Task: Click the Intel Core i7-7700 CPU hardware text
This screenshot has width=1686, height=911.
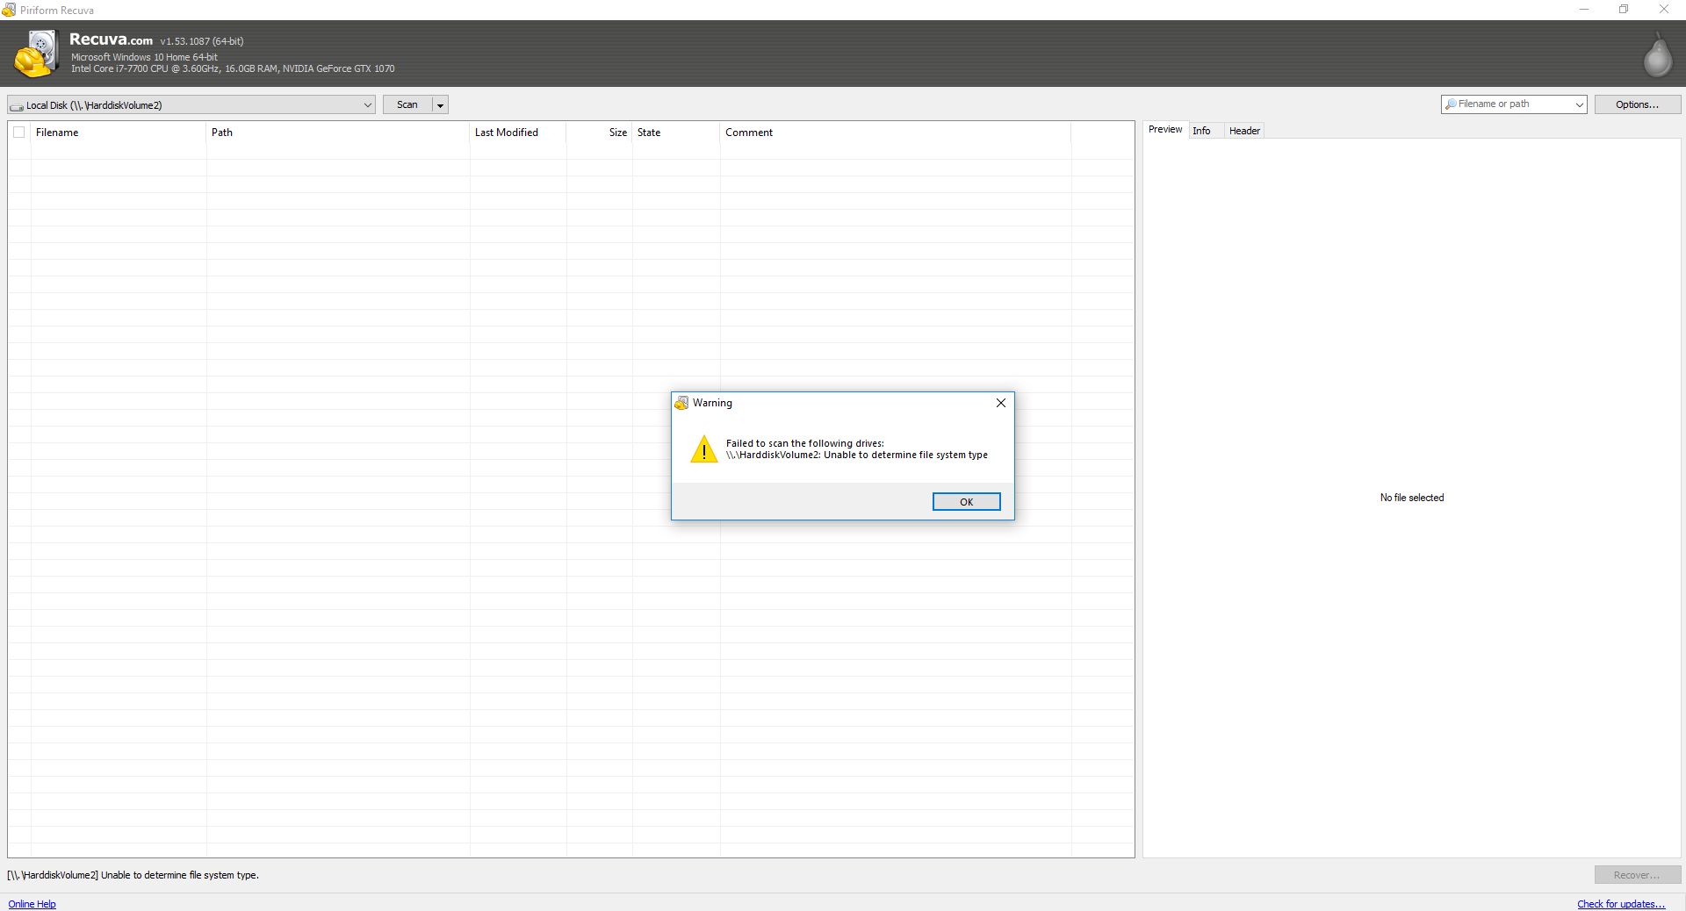Action: [233, 68]
